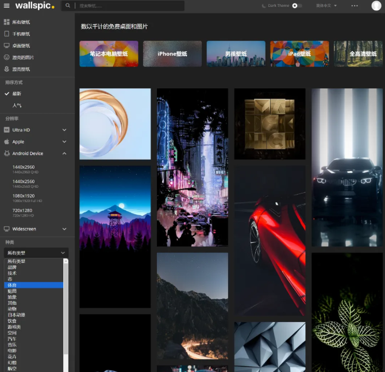This screenshot has height=372, width=385.
Task: Expand the Ultra HD resolution section
Action: tap(36, 130)
